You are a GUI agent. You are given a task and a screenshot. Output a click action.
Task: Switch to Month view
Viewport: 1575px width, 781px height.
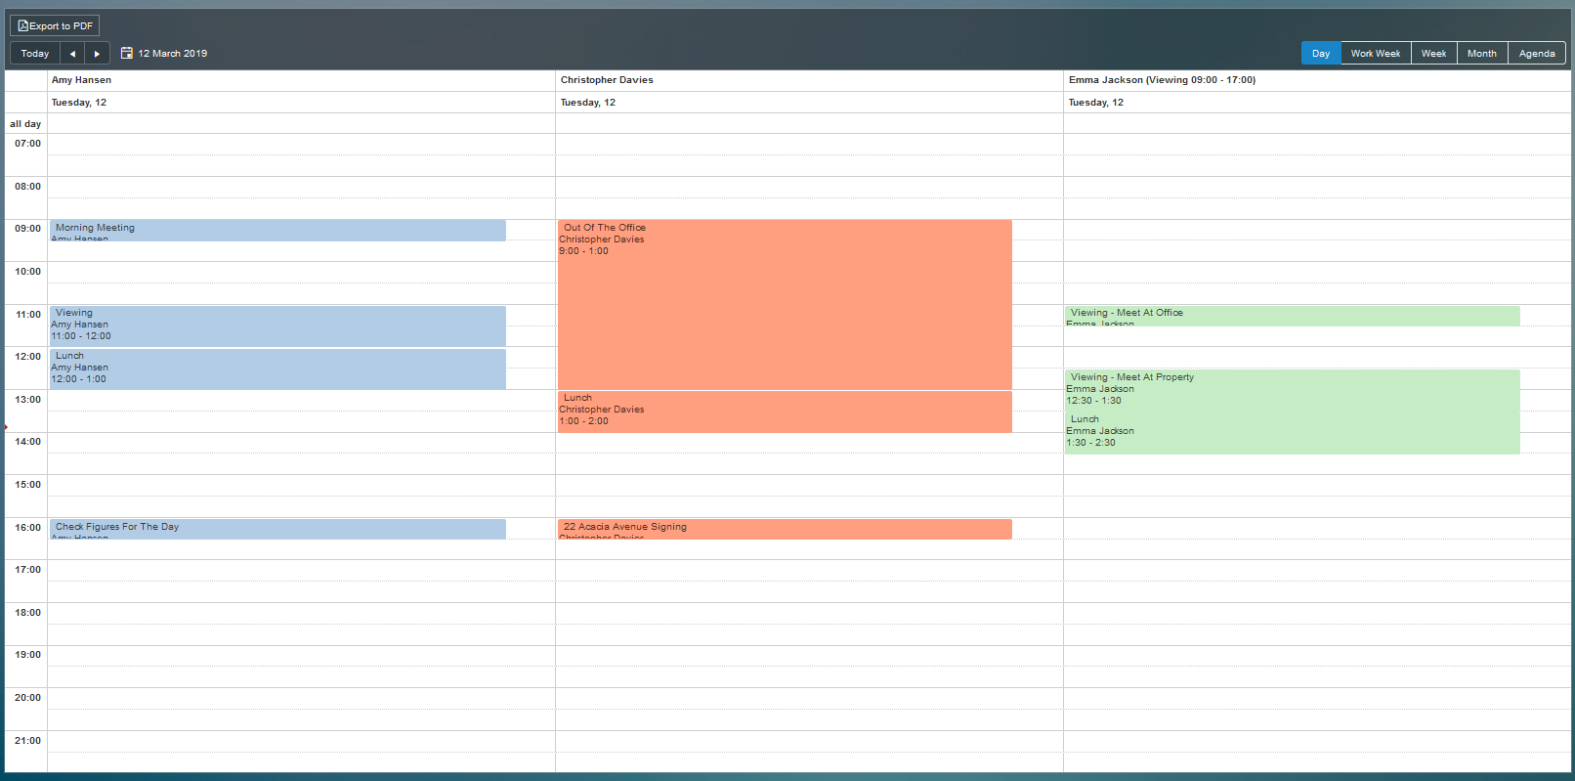click(1481, 54)
